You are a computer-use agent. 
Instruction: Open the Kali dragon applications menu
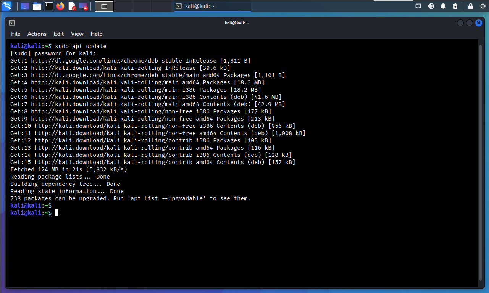6,6
